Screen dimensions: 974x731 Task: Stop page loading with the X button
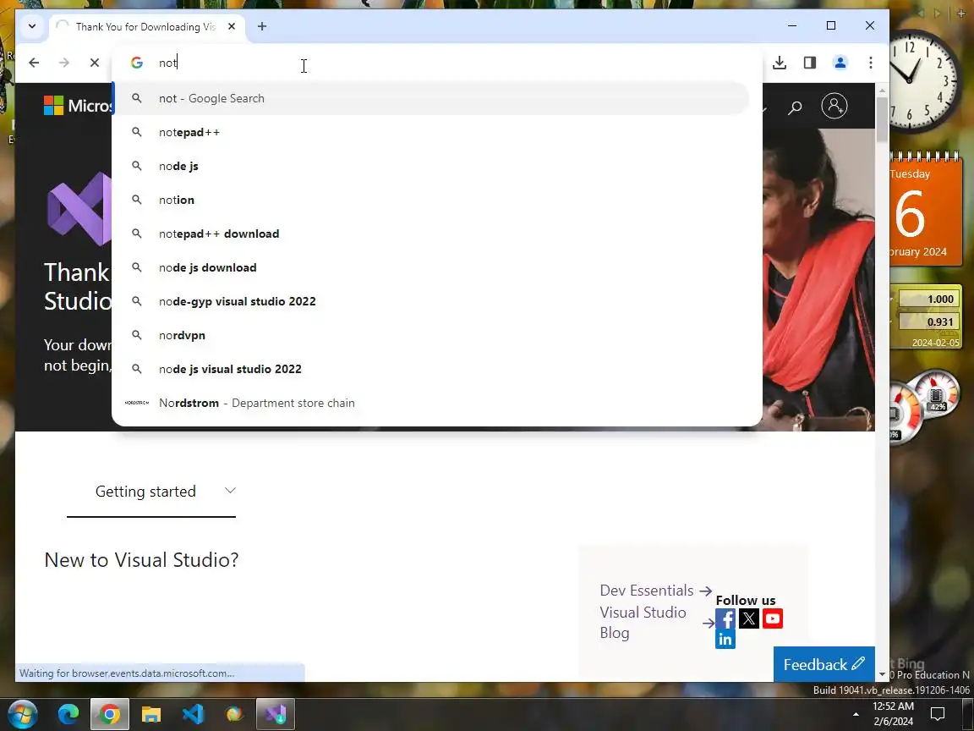pyautogui.click(x=95, y=63)
